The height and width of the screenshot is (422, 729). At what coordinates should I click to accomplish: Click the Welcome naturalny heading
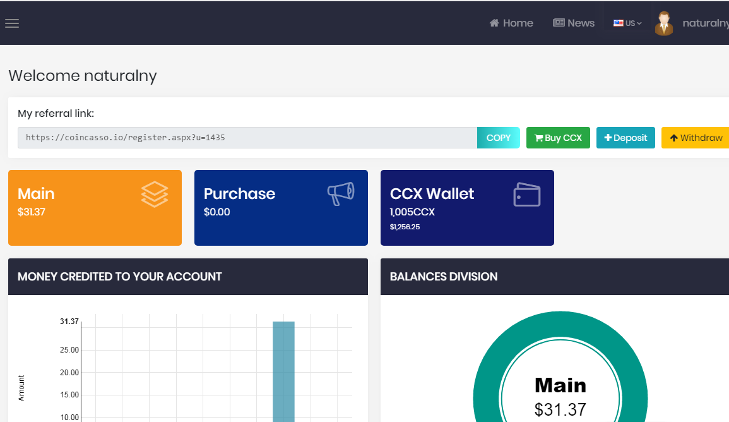point(83,75)
